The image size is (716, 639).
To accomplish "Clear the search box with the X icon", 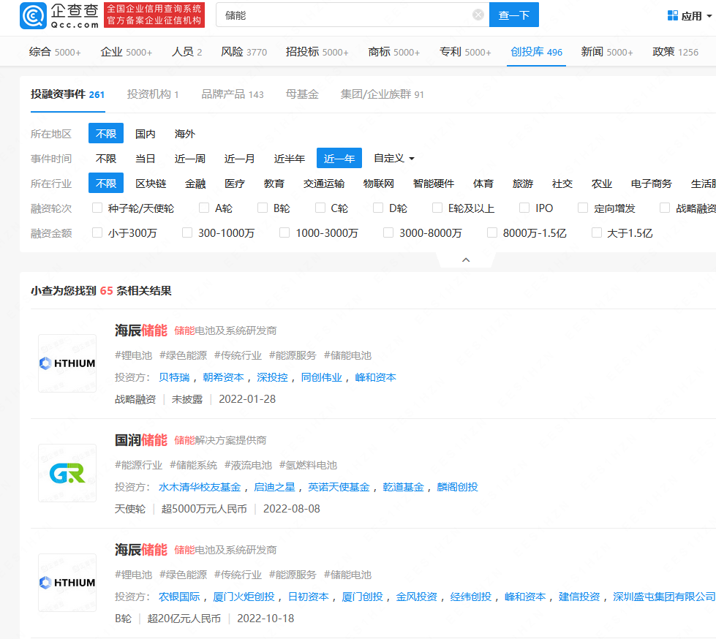I will pos(478,15).
